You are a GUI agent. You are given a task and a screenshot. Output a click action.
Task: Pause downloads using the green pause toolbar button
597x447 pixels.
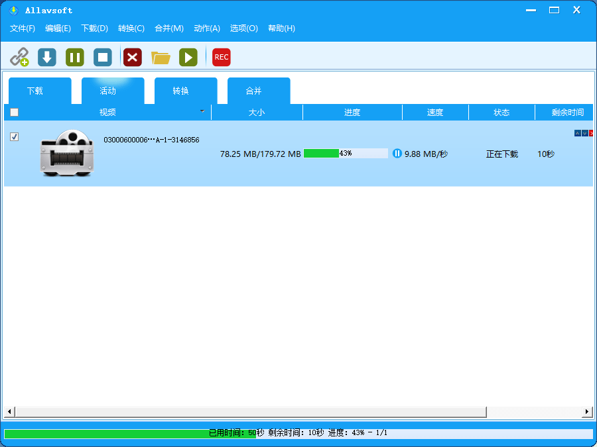click(75, 58)
